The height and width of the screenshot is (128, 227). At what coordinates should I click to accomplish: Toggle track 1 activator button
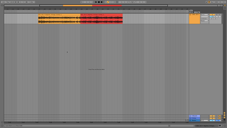212,15
